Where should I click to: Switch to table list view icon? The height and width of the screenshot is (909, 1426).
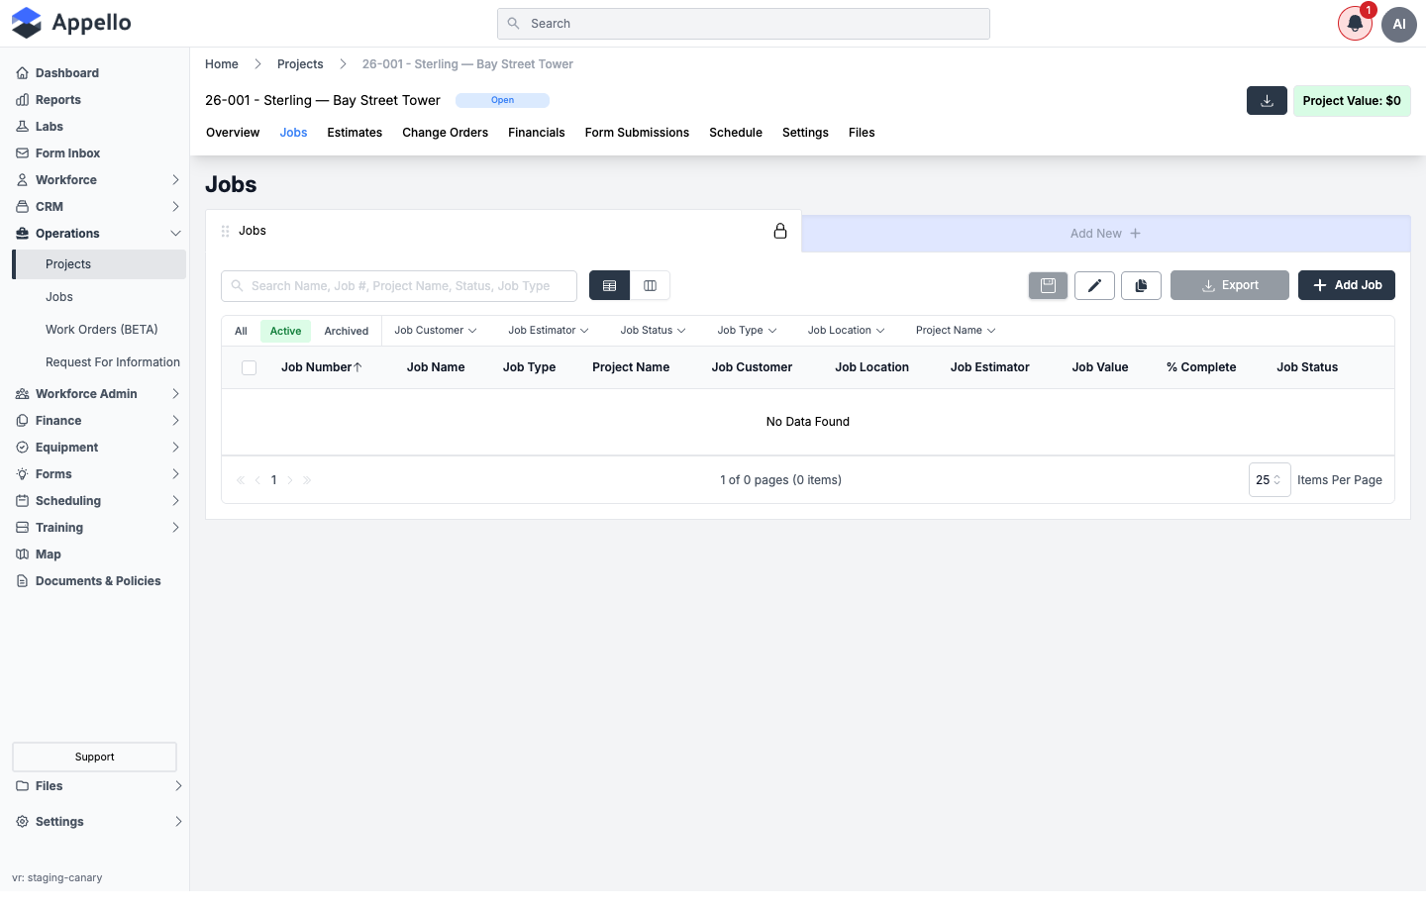(x=609, y=285)
